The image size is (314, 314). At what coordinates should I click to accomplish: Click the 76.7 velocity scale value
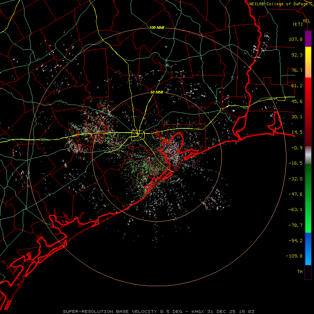click(x=297, y=70)
